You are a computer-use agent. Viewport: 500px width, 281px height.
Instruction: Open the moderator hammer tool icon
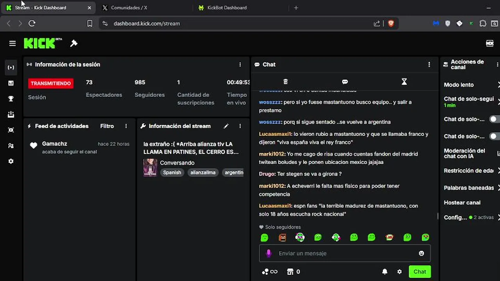click(x=74, y=43)
